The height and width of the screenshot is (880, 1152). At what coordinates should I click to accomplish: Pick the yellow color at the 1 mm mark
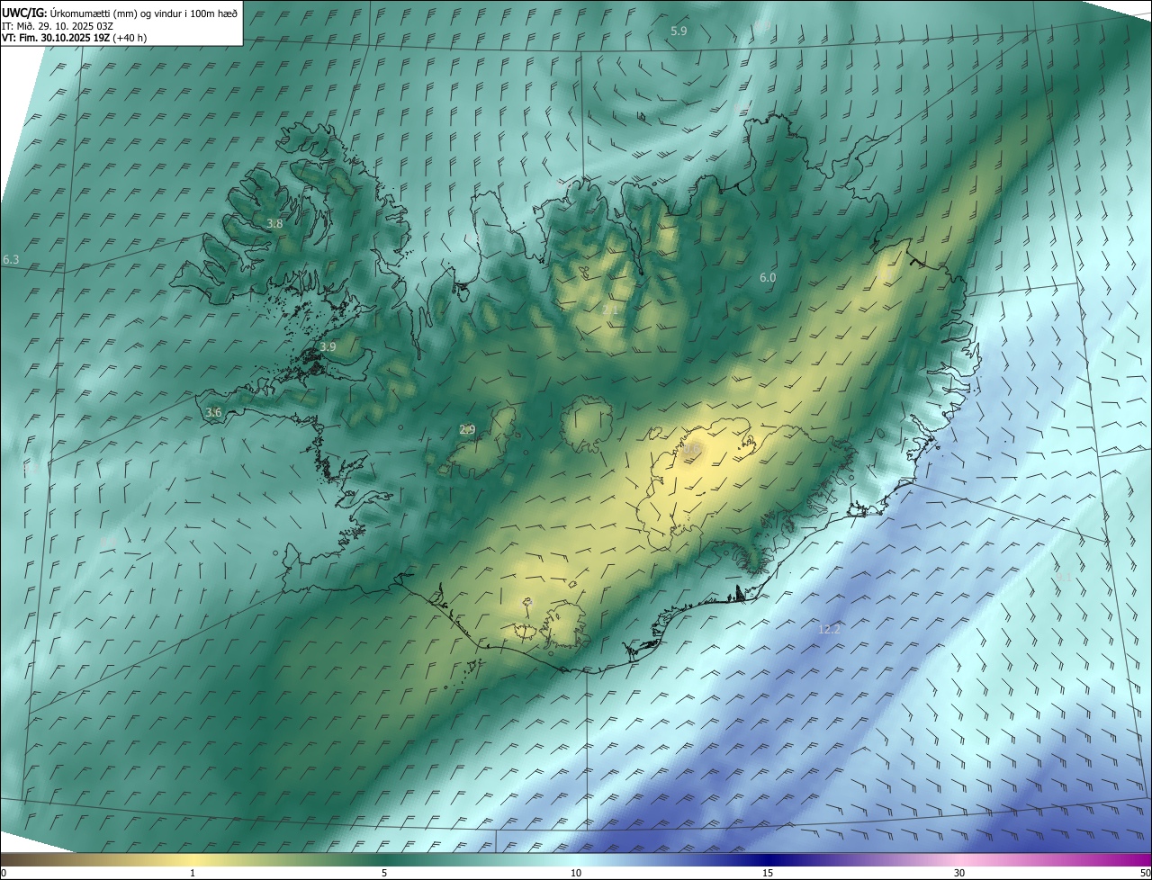[x=193, y=859]
